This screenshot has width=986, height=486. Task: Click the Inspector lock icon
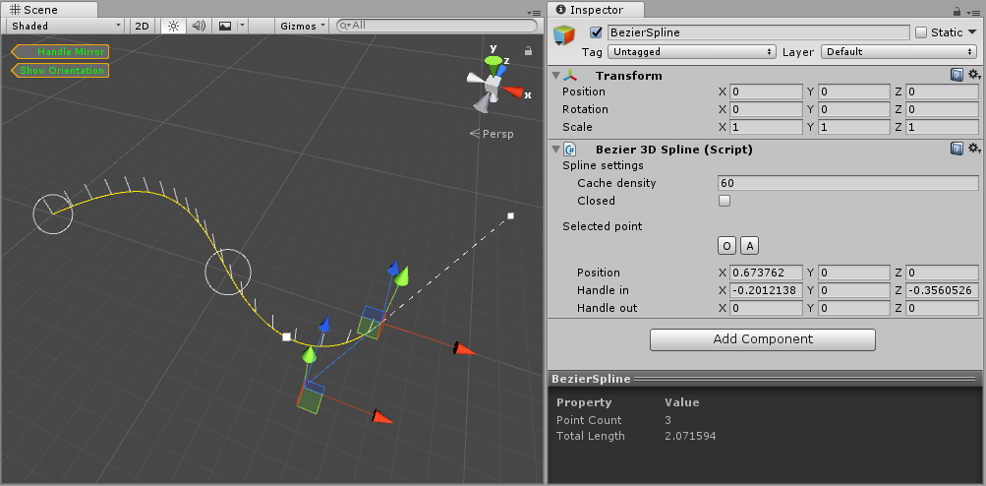957,11
